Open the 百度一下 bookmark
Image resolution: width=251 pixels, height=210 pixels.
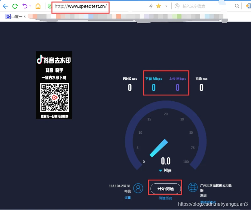16,16
